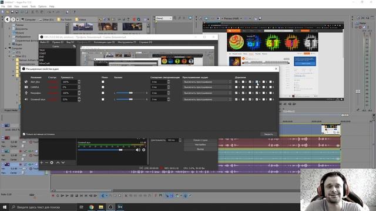Toggle track 2 checkbox for Микрофон
The width and height of the screenshot is (376, 211).
[243, 93]
